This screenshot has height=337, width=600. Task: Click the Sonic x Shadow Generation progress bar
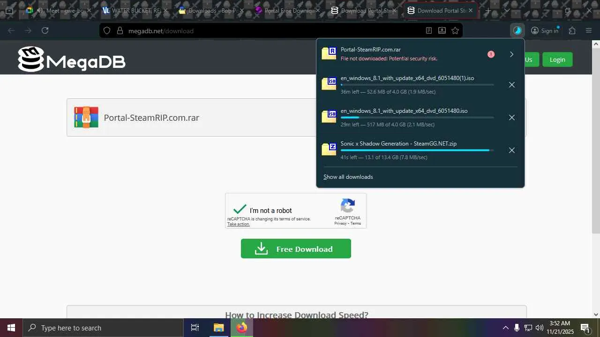pos(417,150)
